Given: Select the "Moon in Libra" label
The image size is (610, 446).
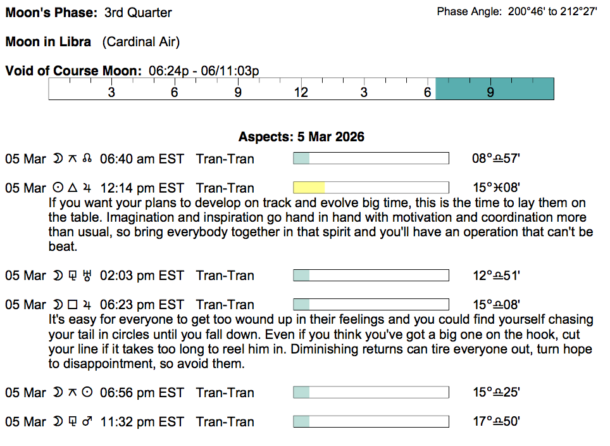Looking at the screenshot, I should coord(48,42).
